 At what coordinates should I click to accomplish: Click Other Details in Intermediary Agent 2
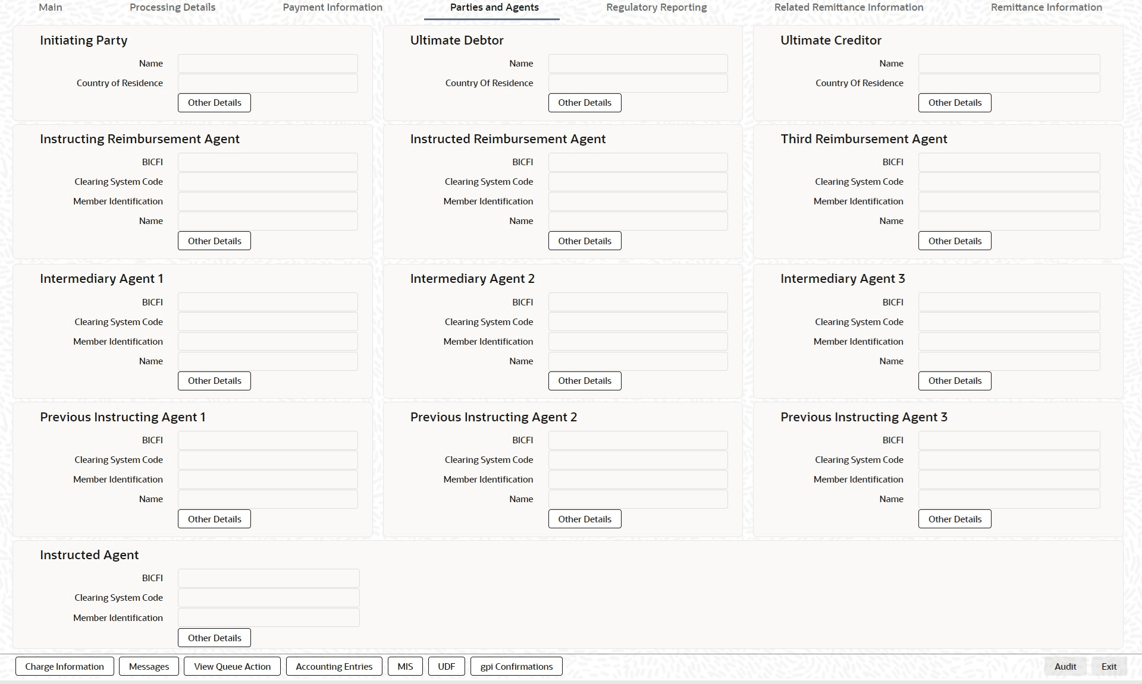[x=584, y=381]
